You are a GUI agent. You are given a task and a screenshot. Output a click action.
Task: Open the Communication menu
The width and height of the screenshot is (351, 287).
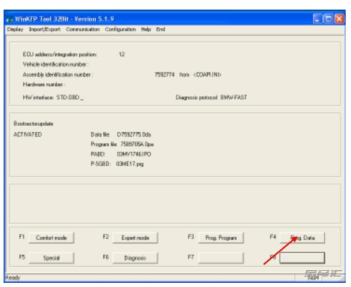click(x=83, y=29)
